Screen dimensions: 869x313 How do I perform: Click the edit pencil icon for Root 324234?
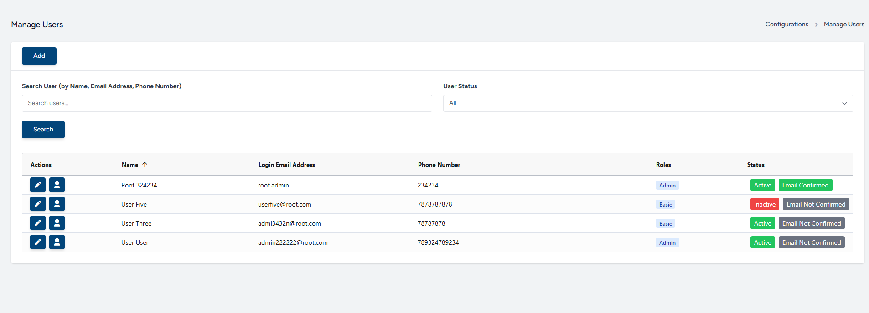(x=38, y=185)
